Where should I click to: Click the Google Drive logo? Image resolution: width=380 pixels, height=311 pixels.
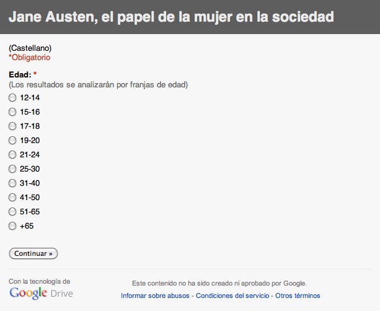pyautogui.click(x=41, y=293)
